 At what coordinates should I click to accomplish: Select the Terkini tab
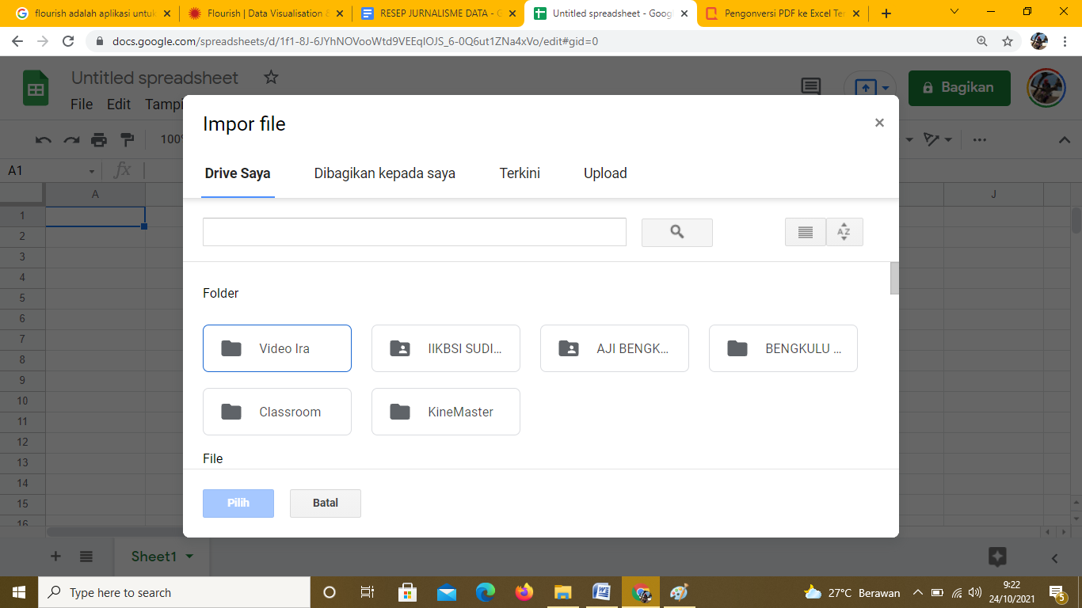(520, 173)
